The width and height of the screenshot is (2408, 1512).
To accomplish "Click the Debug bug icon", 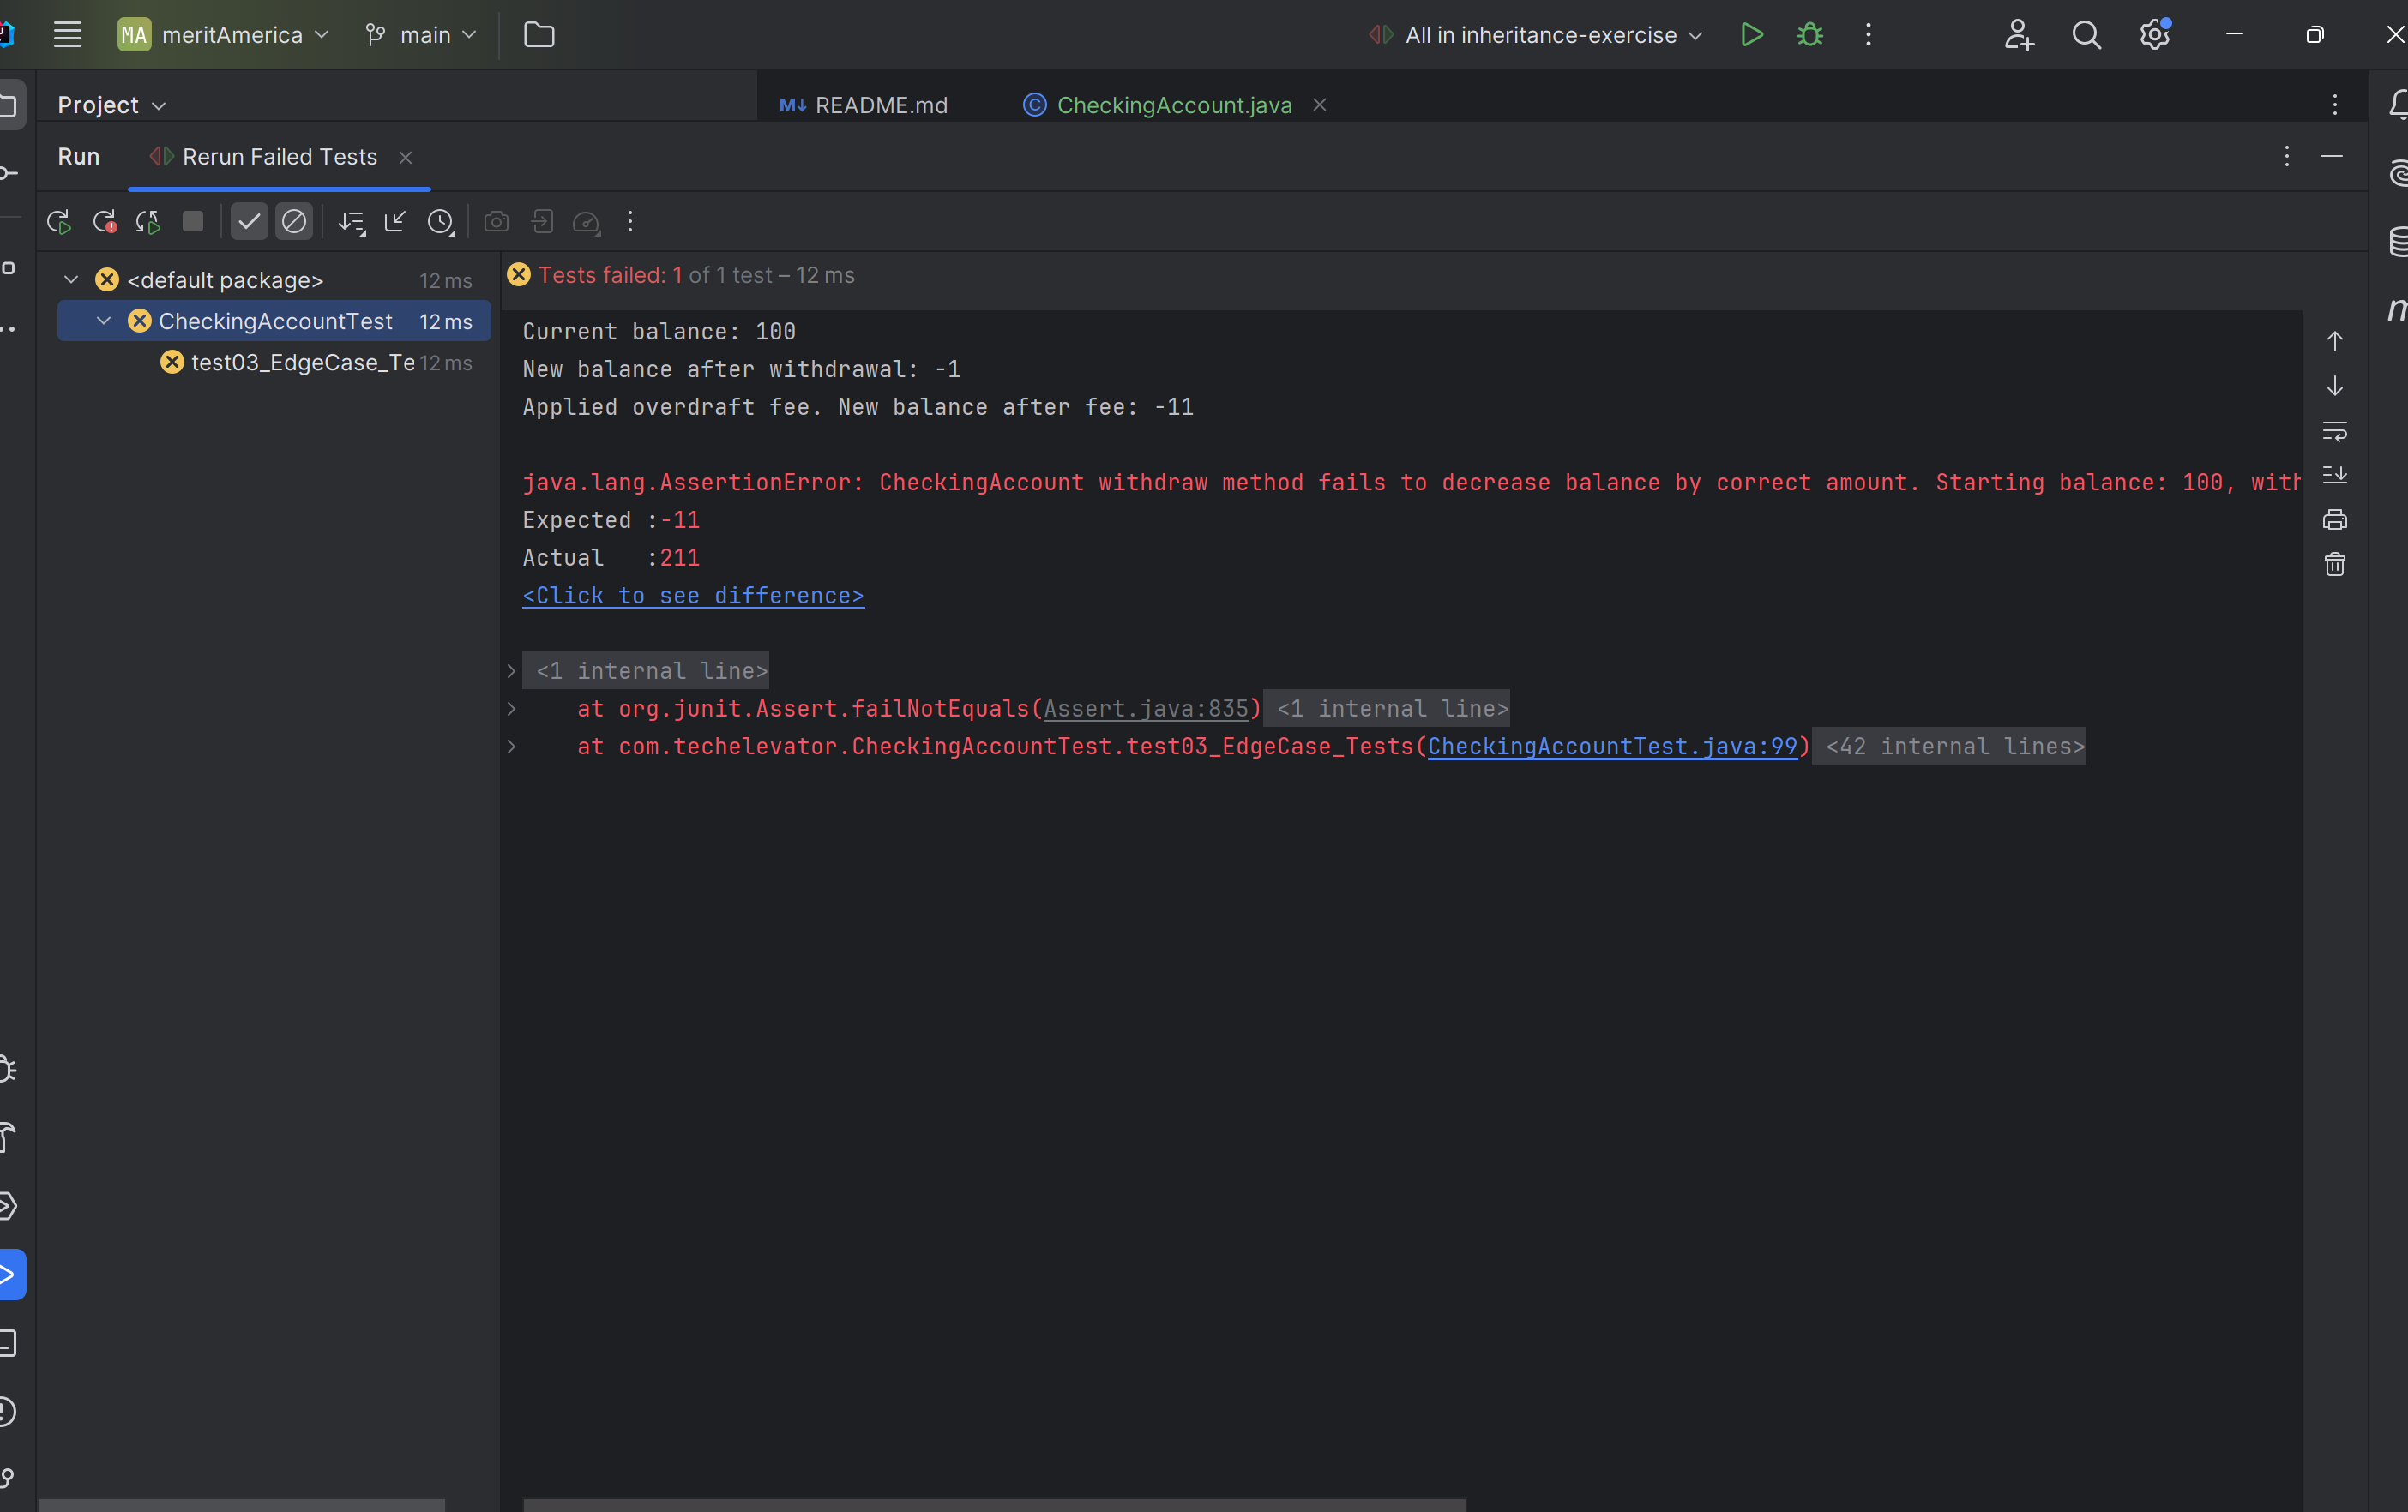I will click(x=1809, y=35).
